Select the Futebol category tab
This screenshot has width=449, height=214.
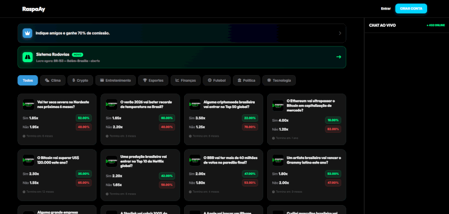pyautogui.click(x=217, y=80)
